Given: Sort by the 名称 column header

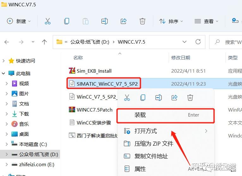Looking at the screenshot, I should point(78,58).
